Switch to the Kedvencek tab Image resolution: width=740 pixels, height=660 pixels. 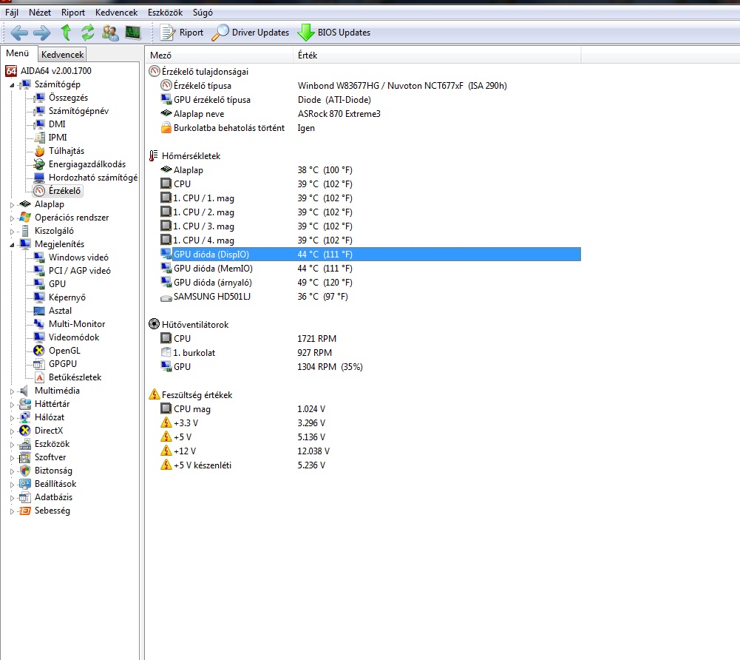click(x=62, y=54)
